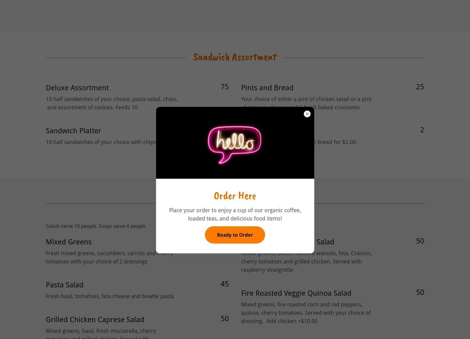Click the 25 price beside Pints and Bread
Image resolution: width=470 pixels, height=339 pixels.
click(x=420, y=87)
